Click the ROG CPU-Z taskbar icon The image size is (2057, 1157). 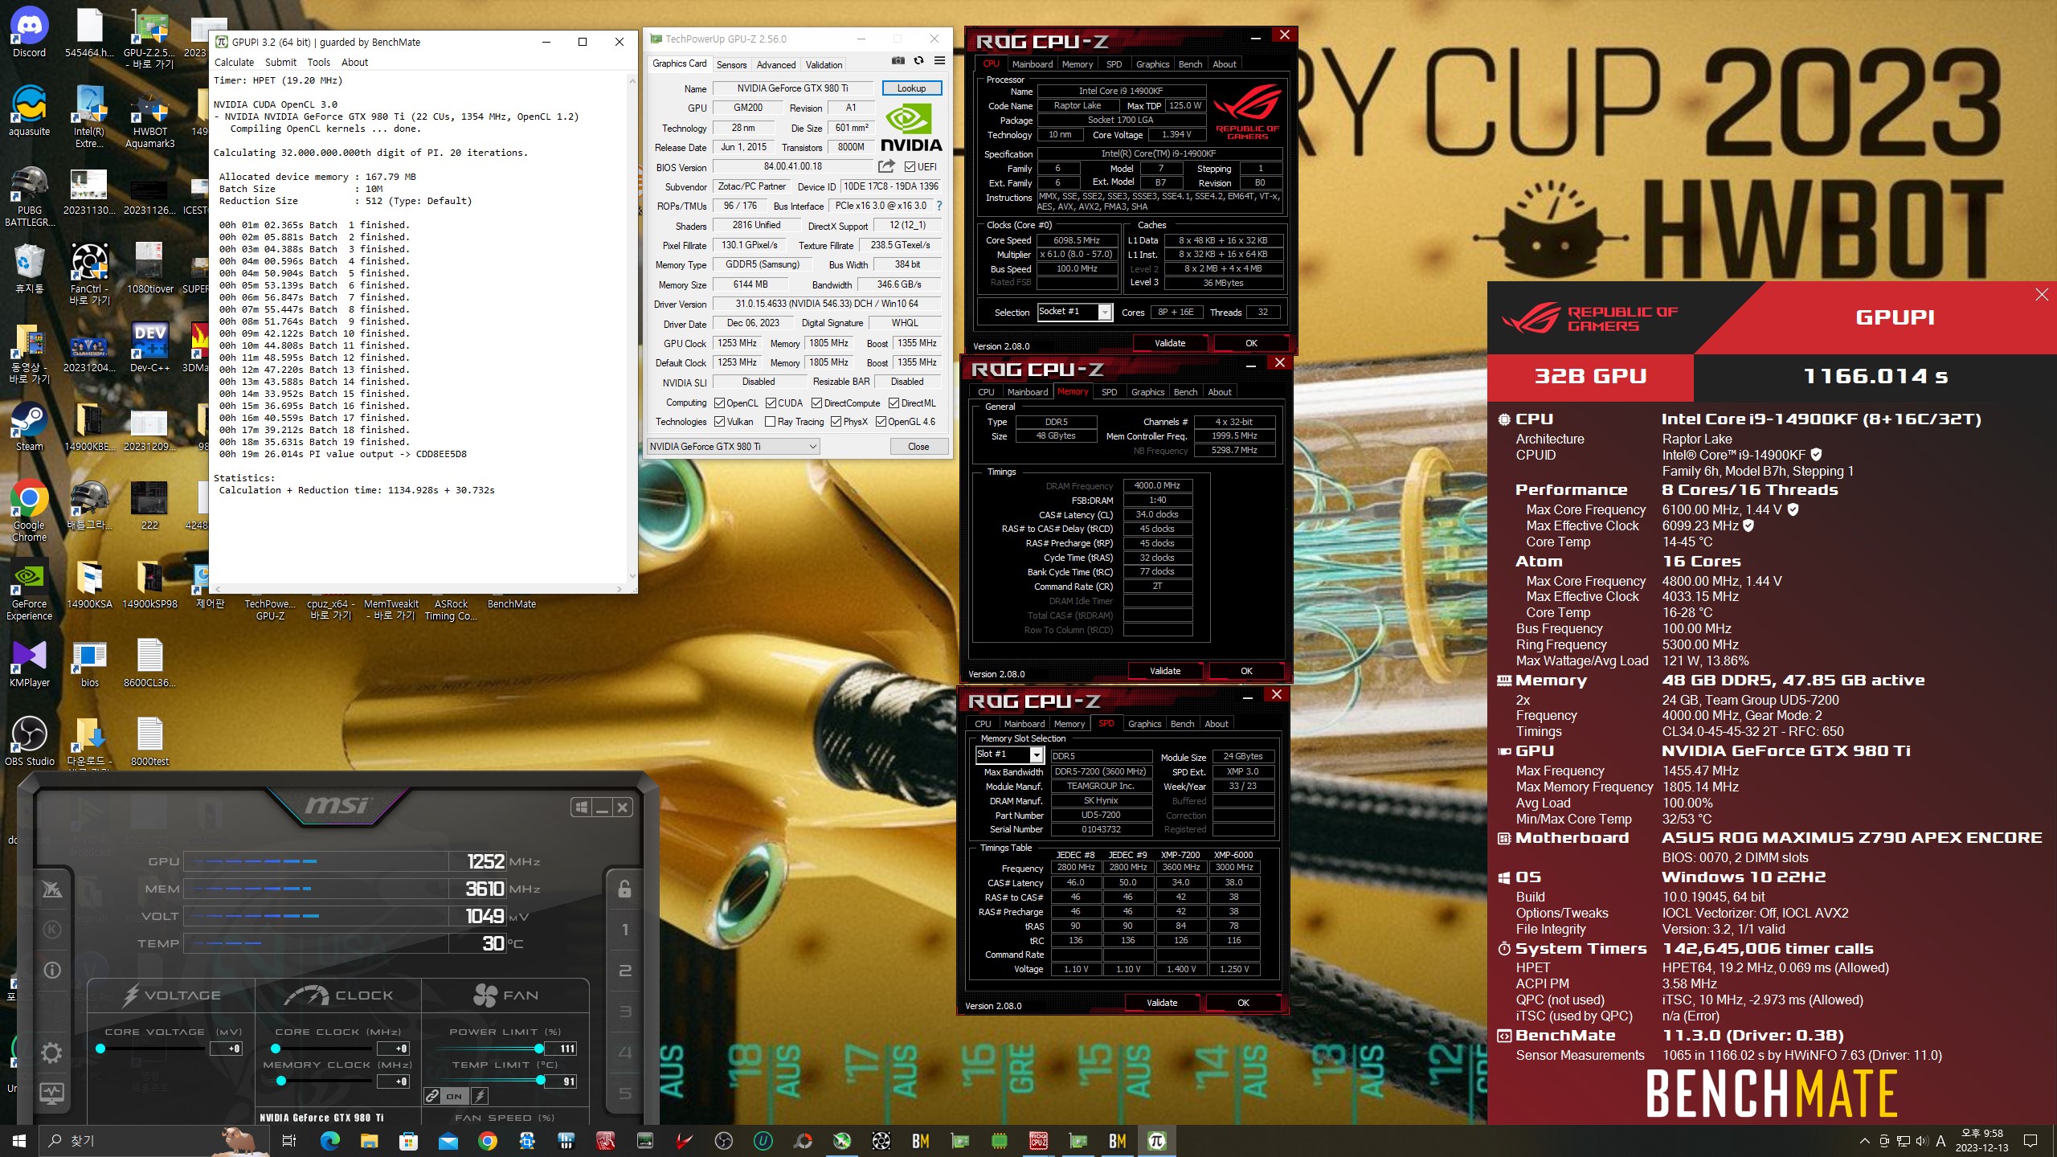coord(1038,1140)
